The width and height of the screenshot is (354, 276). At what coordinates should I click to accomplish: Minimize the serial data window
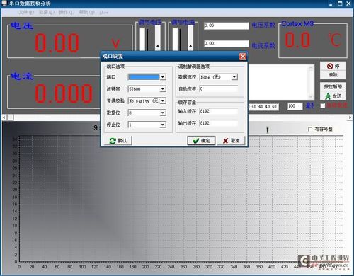coord(331,4)
